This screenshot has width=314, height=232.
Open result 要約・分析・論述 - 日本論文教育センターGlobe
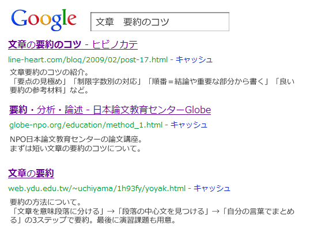coord(110,110)
